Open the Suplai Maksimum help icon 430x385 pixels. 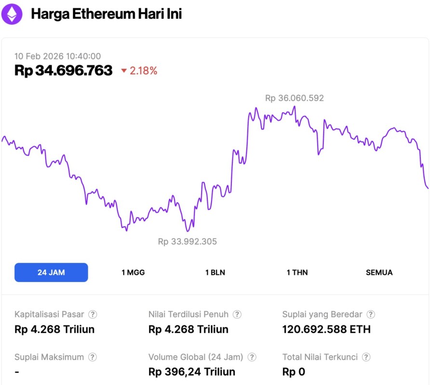click(x=93, y=357)
